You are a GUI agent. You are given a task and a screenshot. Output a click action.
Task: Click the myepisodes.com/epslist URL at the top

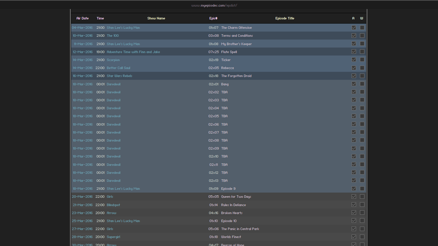click(x=214, y=6)
